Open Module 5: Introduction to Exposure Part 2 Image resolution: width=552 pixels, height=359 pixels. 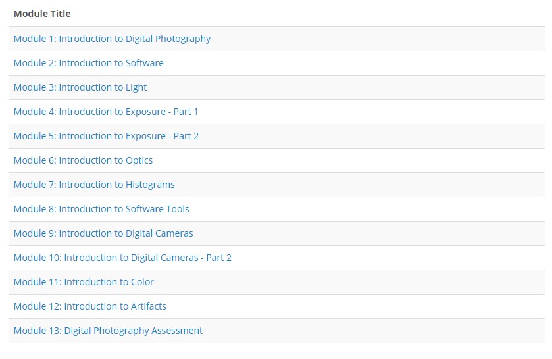coord(107,136)
